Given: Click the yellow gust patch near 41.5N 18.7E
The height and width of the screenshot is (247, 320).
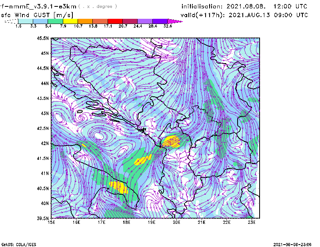Looking at the screenshot, I should click(143, 160).
